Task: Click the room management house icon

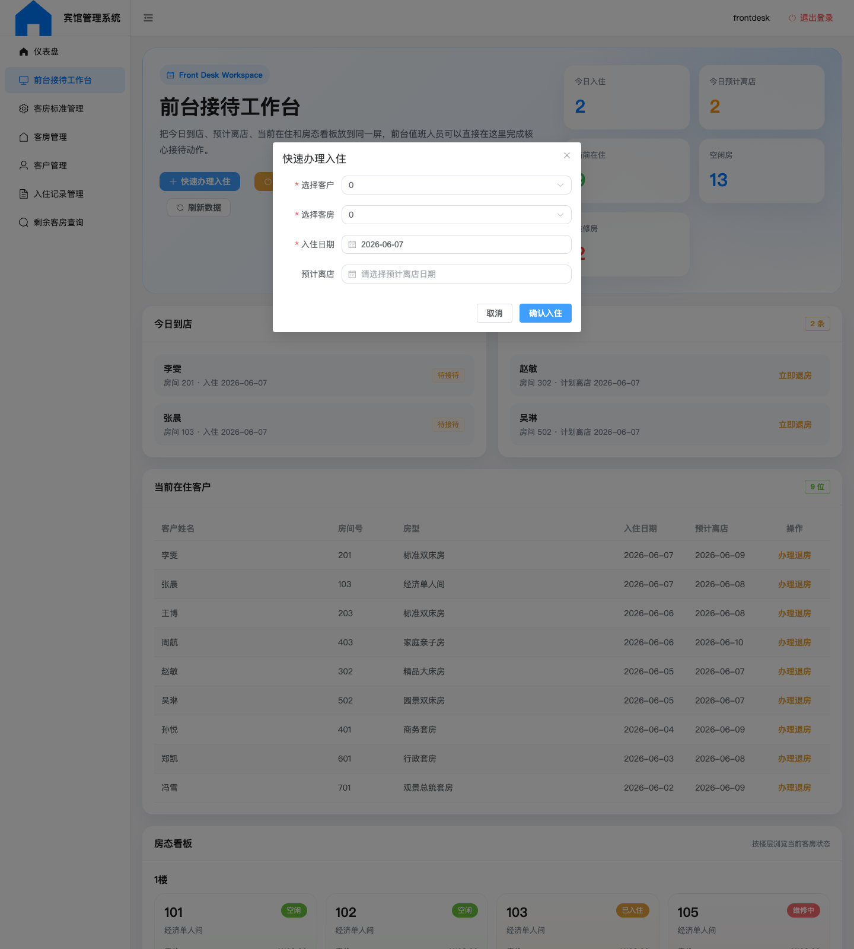Action: coord(24,137)
